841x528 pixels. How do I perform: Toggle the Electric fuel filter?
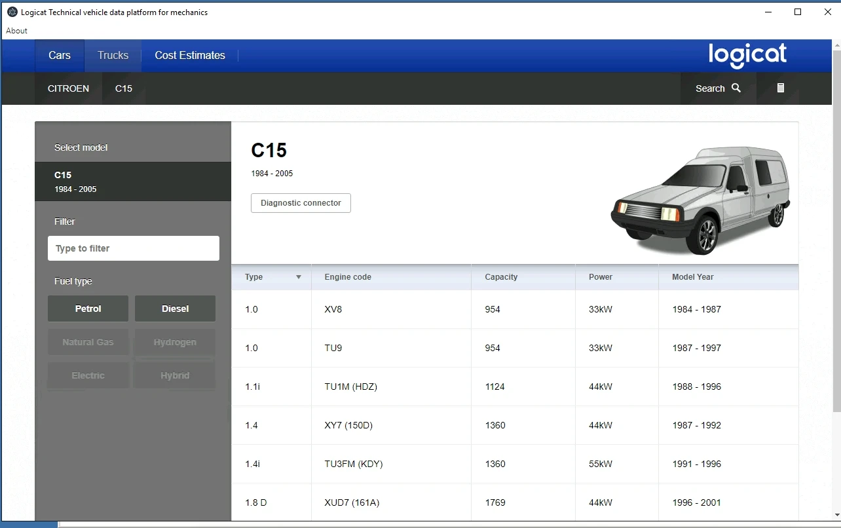coord(88,375)
